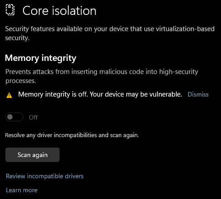Image resolution: width=221 pixels, height=199 pixels.
Task: Click the 'Resolve any driver incompatibilities' text
Action: point(72,135)
